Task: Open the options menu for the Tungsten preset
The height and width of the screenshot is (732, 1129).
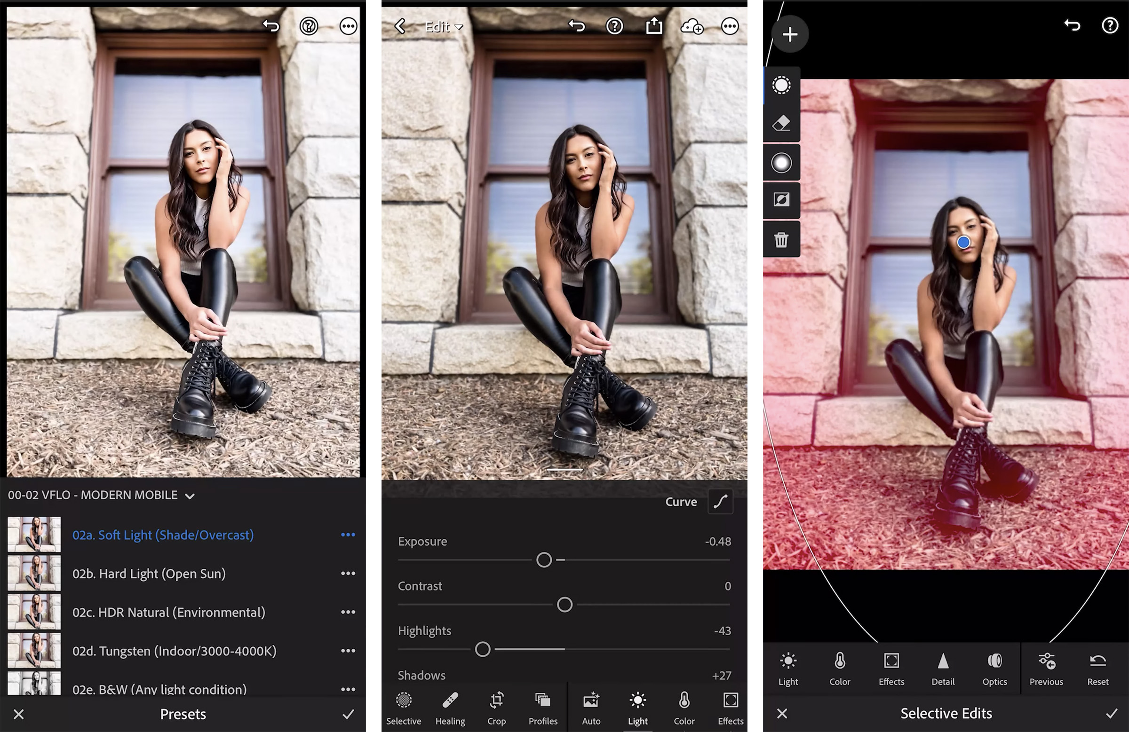Action: pos(349,651)
